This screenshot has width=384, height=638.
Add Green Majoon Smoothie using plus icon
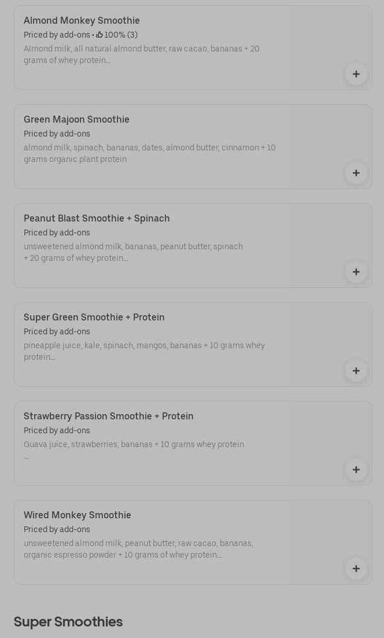click(356, 173)
